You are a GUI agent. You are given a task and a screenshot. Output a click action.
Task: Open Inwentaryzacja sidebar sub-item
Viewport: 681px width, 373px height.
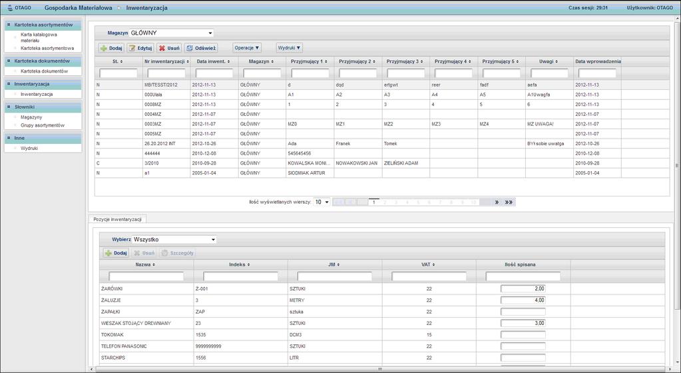coord(37,94)
